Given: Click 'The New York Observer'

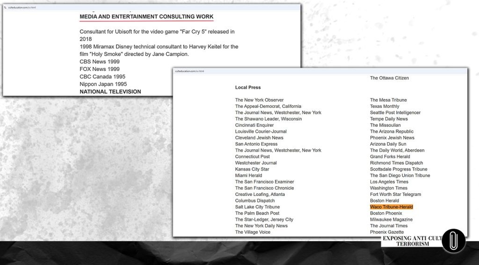Looking at the screenshot, I should (259, 100).
